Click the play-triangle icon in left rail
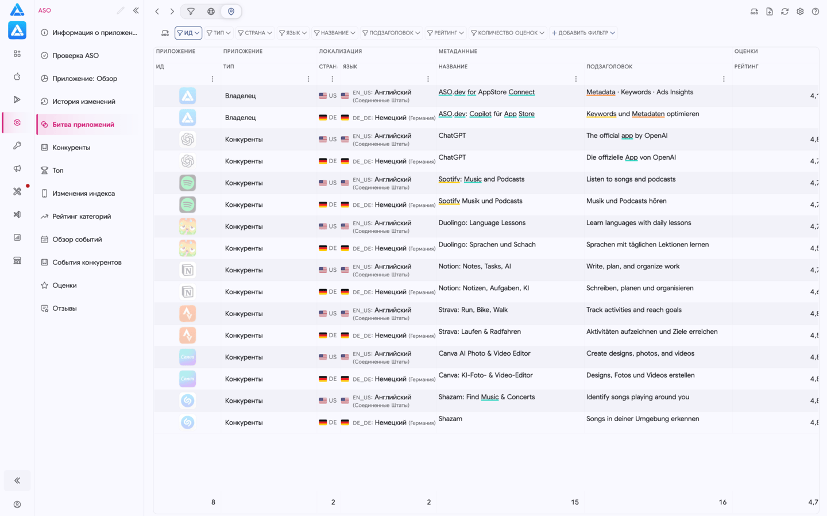 click(x=17, y=99)
